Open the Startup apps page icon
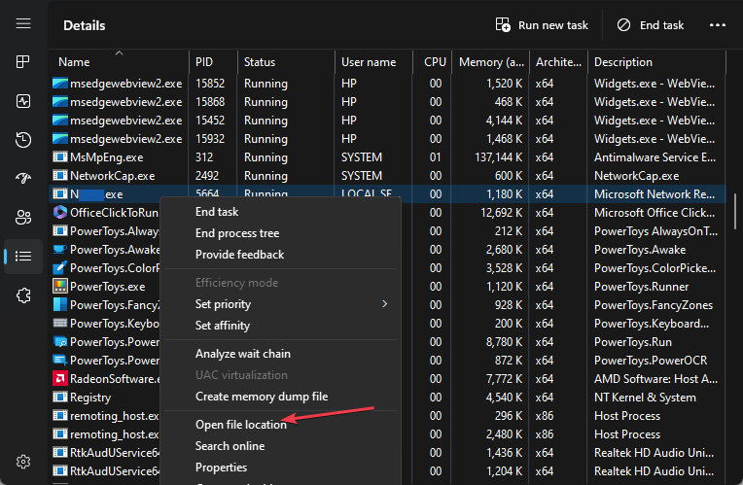 23,179
